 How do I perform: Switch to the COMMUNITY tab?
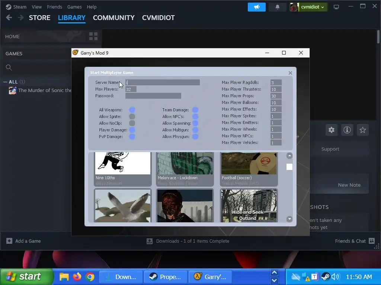(x=114, y=18)
